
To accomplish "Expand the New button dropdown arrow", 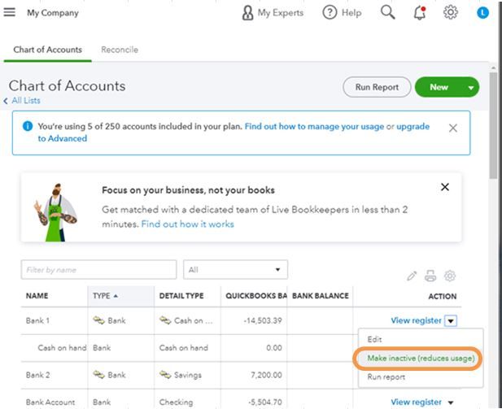I will [470, 87].
